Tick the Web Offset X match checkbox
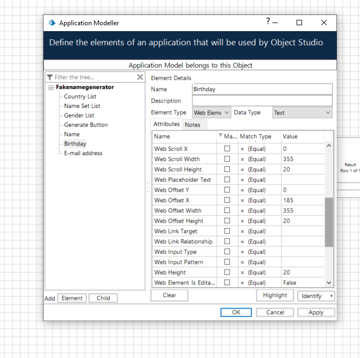 227,200
